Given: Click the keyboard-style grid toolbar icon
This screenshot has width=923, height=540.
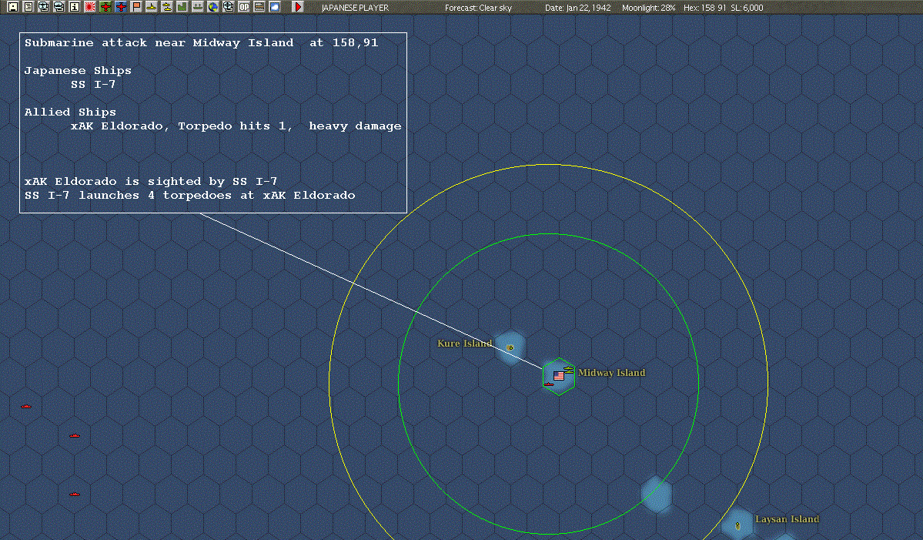Looking at the screenshot, I should [259, 7].
